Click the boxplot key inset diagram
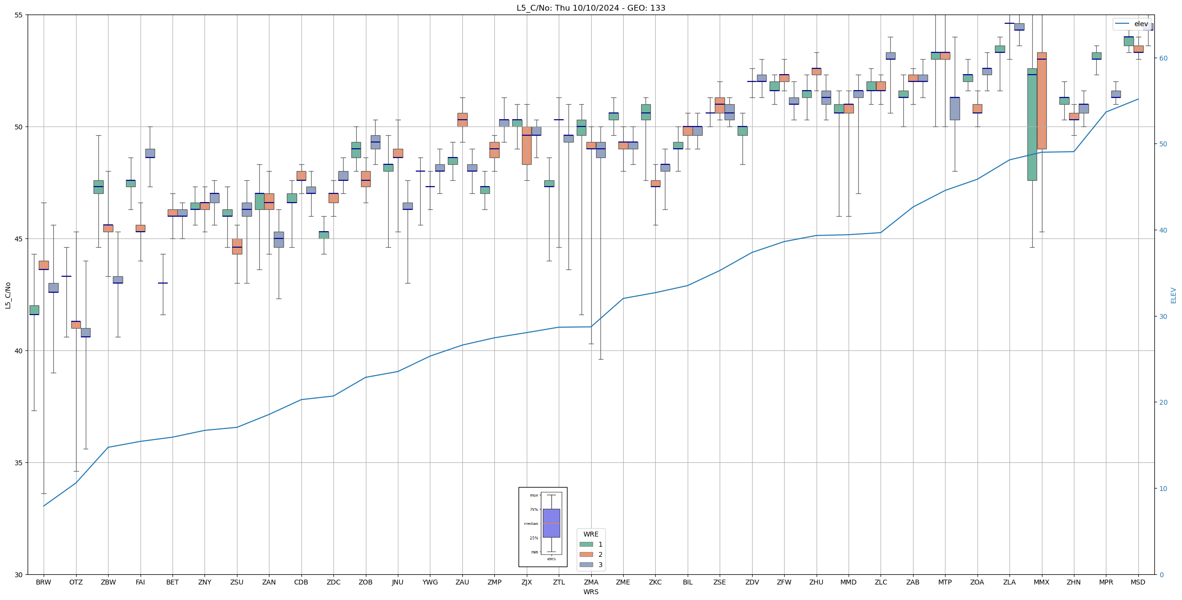Viewport: 1182px width, 600px height. coord(543,527)
